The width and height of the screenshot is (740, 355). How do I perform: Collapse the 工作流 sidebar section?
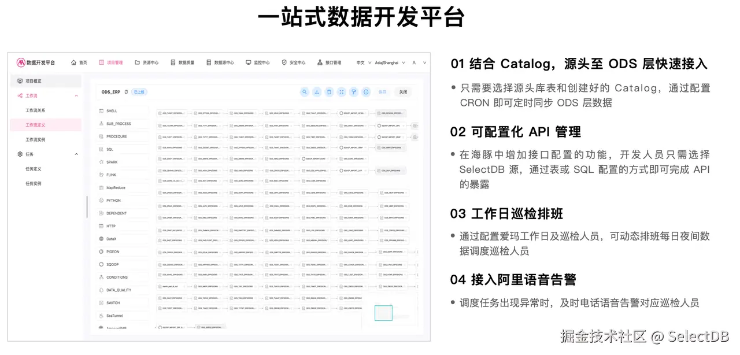75,95
